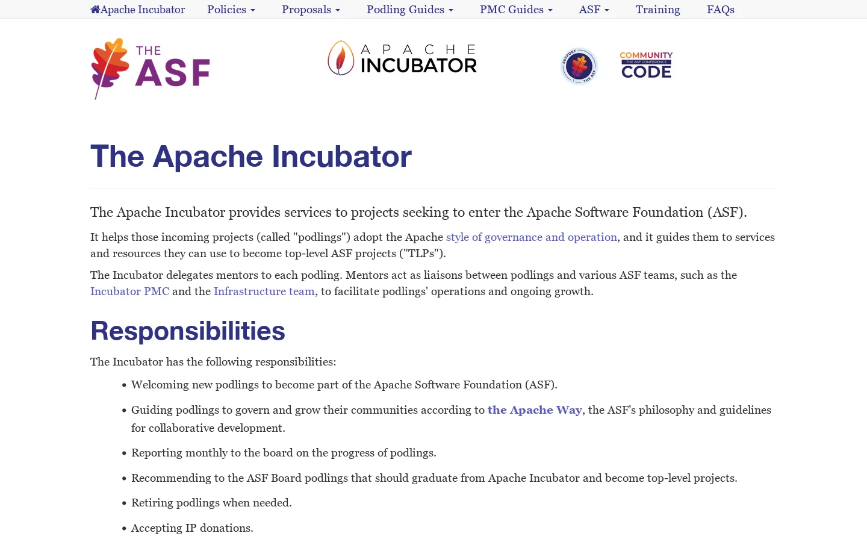Visit the Infrastructure team link
The image size is (867, 542).
pos(264,291)
